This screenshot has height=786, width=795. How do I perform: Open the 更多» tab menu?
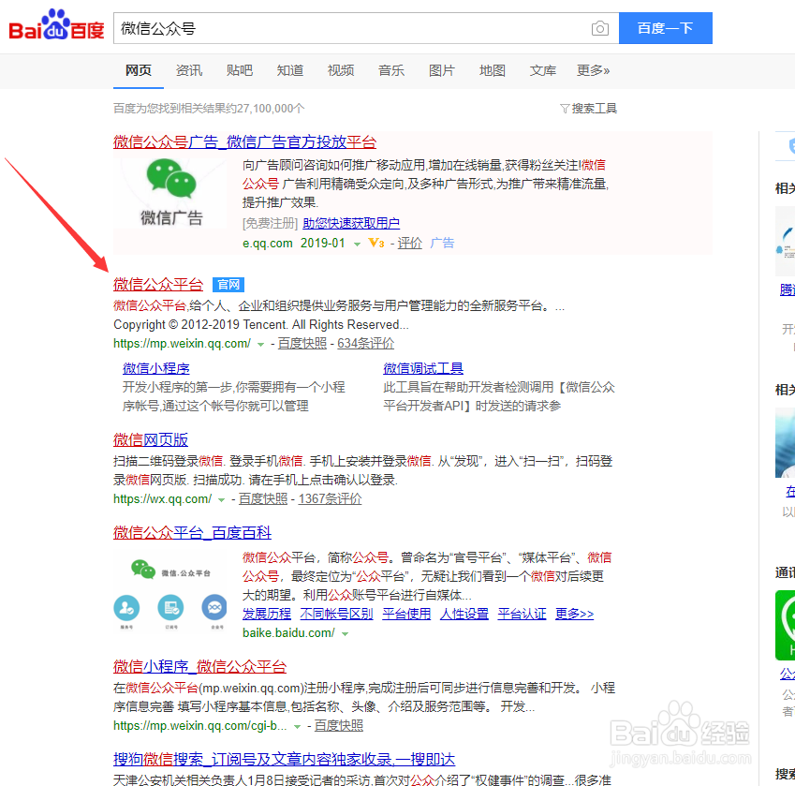[593, 70]
